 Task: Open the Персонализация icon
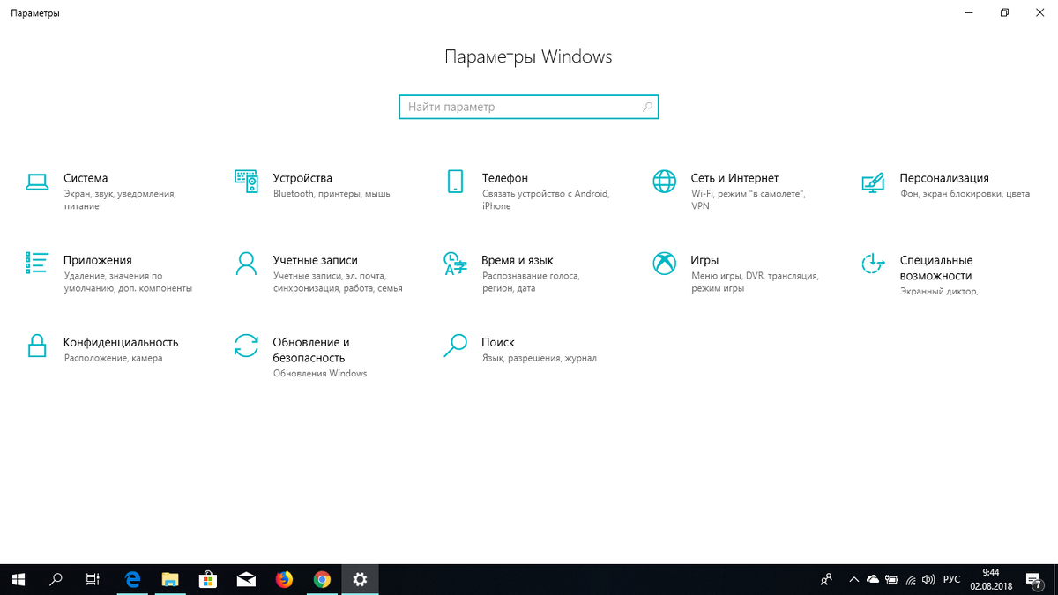pyautogui.click(x=873, y=182)
